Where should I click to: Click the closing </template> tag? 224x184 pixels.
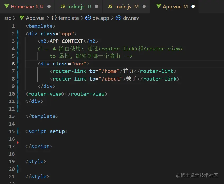pyautogui.click(x=42, y=116)
